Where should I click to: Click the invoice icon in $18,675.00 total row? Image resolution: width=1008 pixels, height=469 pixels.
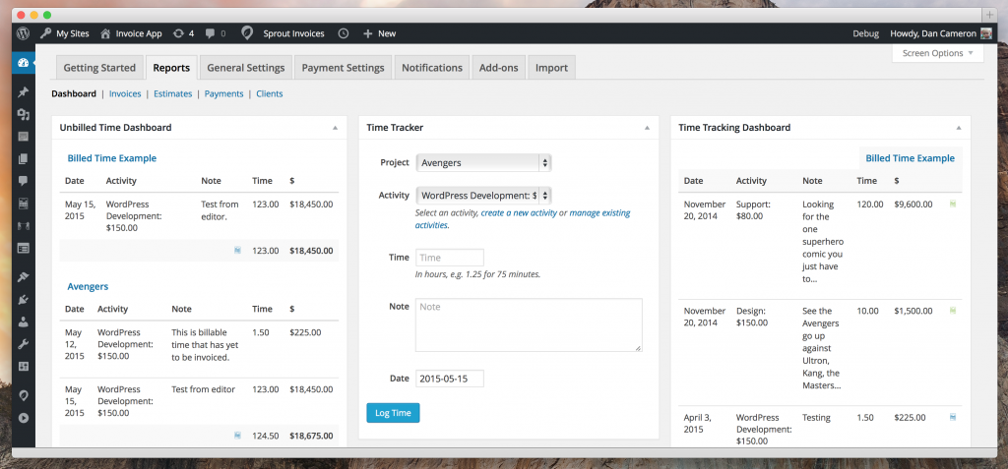tap(238, 435)
